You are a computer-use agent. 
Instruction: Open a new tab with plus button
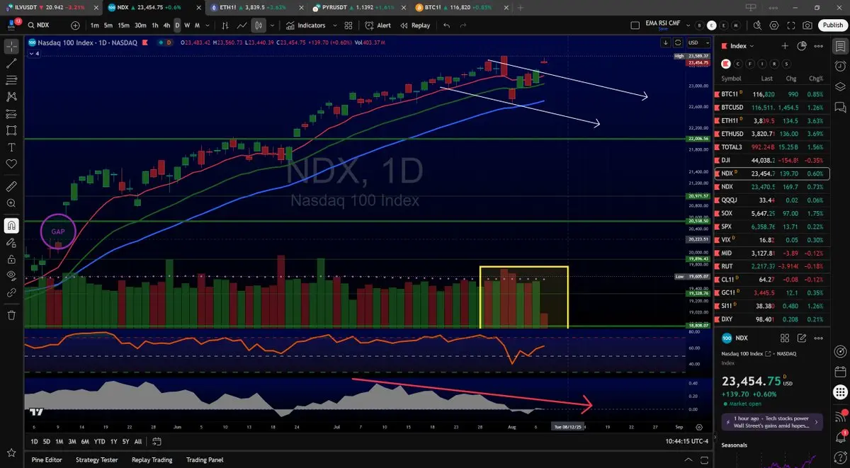(521, 7)
